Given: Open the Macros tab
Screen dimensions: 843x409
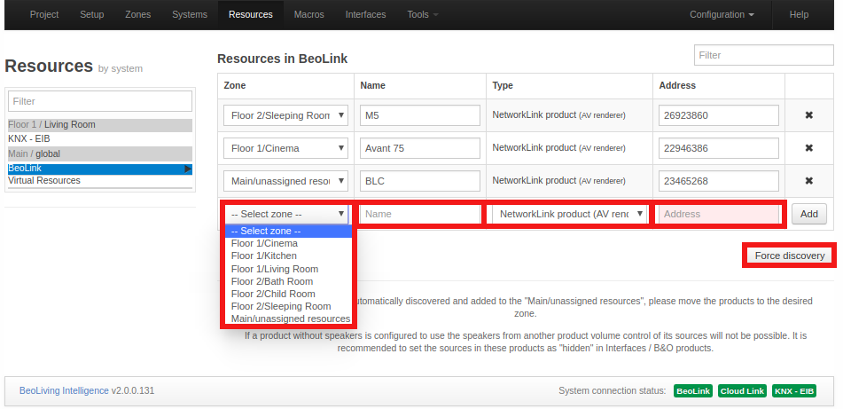Looking at the screenshot, I should [309, 14].
